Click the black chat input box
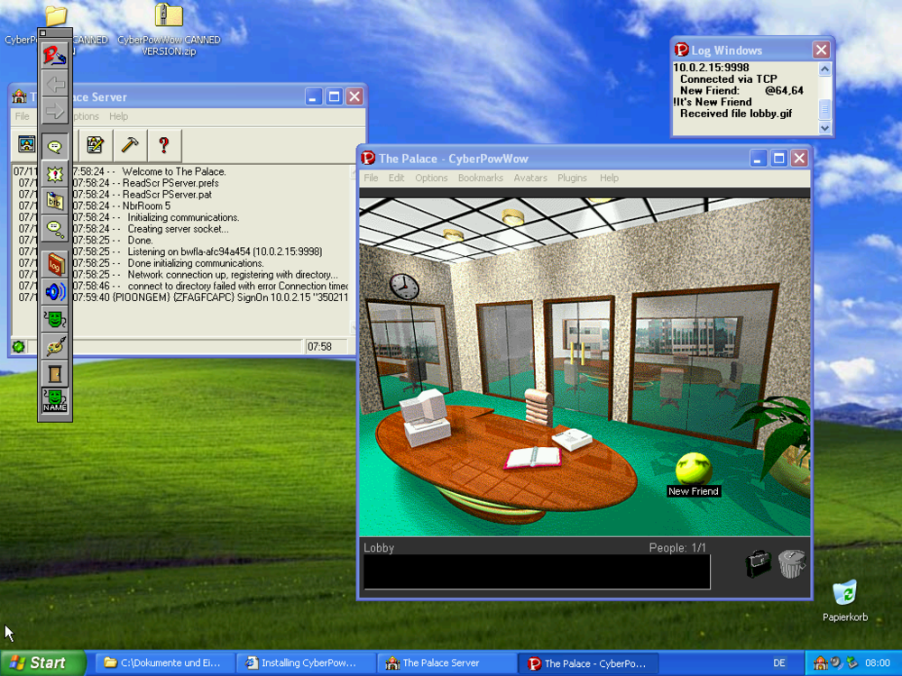Image resolution: width=902 pixels, height=676 pixels. (537, 571)
